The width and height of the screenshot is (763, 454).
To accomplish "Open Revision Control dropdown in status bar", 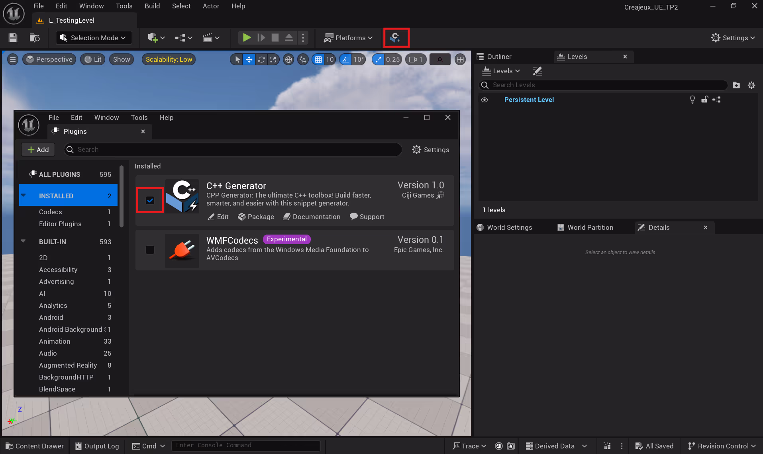I will pyautogui.click(x=722, y=446).
